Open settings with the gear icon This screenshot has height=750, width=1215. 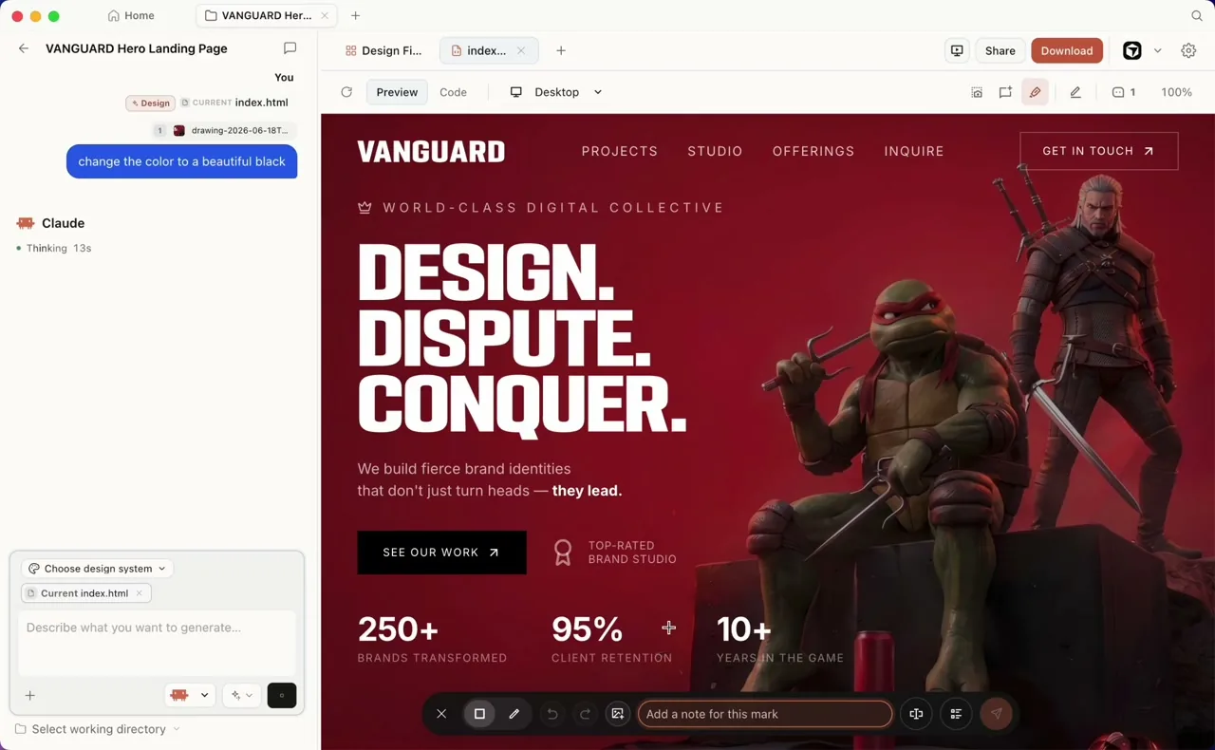coord(1188,50)
